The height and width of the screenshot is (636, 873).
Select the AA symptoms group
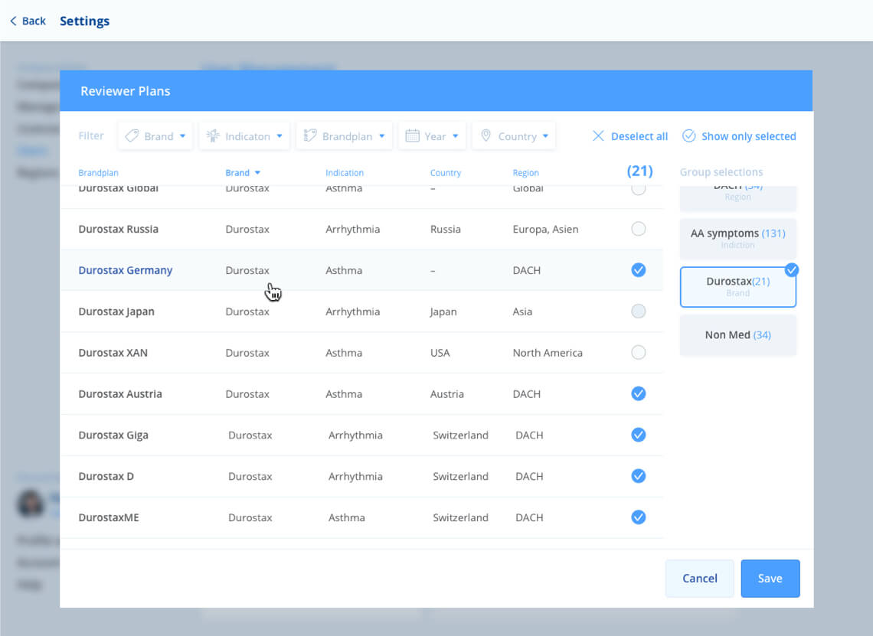tap(737, 238)
